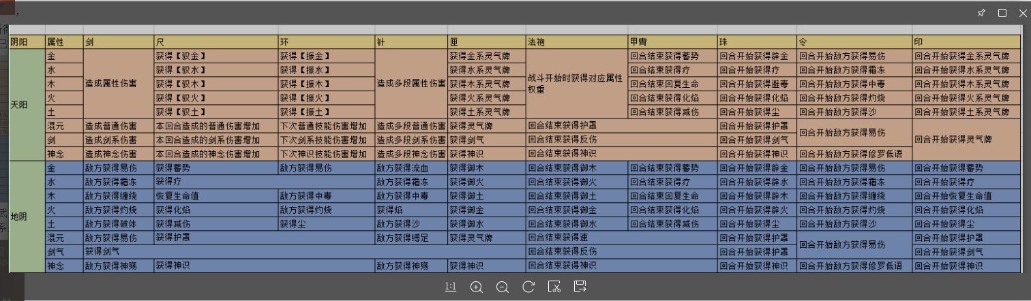Maximize the image viewer window
The image size is (1031, 301).
pyautogui.click(x=1002, y=13)
